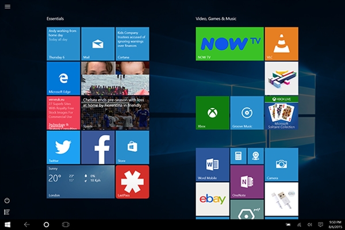The width and height of the screenshot is (345, 230).
Task: Open the OneNote tile
Action: click(247, 182)
